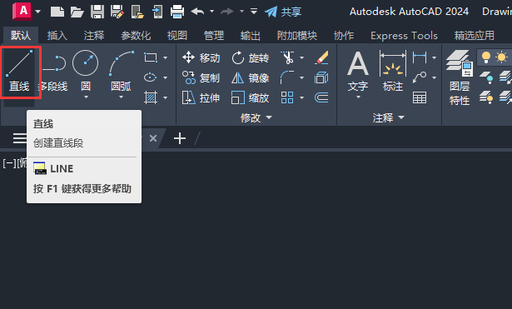Select the Polyline (多段线) tool
This screenshot has width=512, height=309.
[54, 72]
